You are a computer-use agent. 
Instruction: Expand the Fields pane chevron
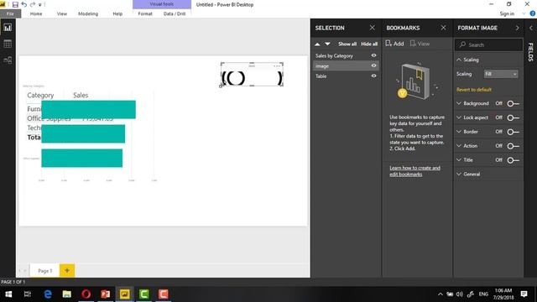coord(531,28)
